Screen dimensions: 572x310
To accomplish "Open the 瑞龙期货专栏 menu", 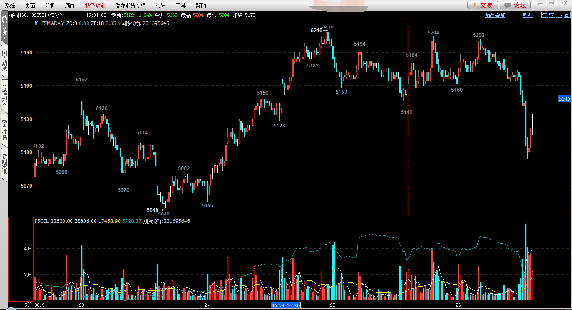I will [130, 5].
